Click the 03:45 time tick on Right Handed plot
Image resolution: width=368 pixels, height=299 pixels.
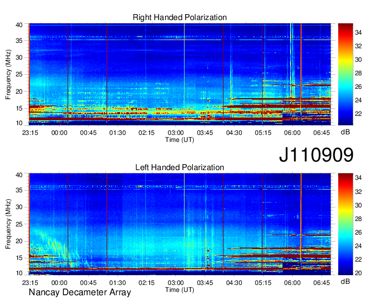pyautogui.click(x=205, y=133)
